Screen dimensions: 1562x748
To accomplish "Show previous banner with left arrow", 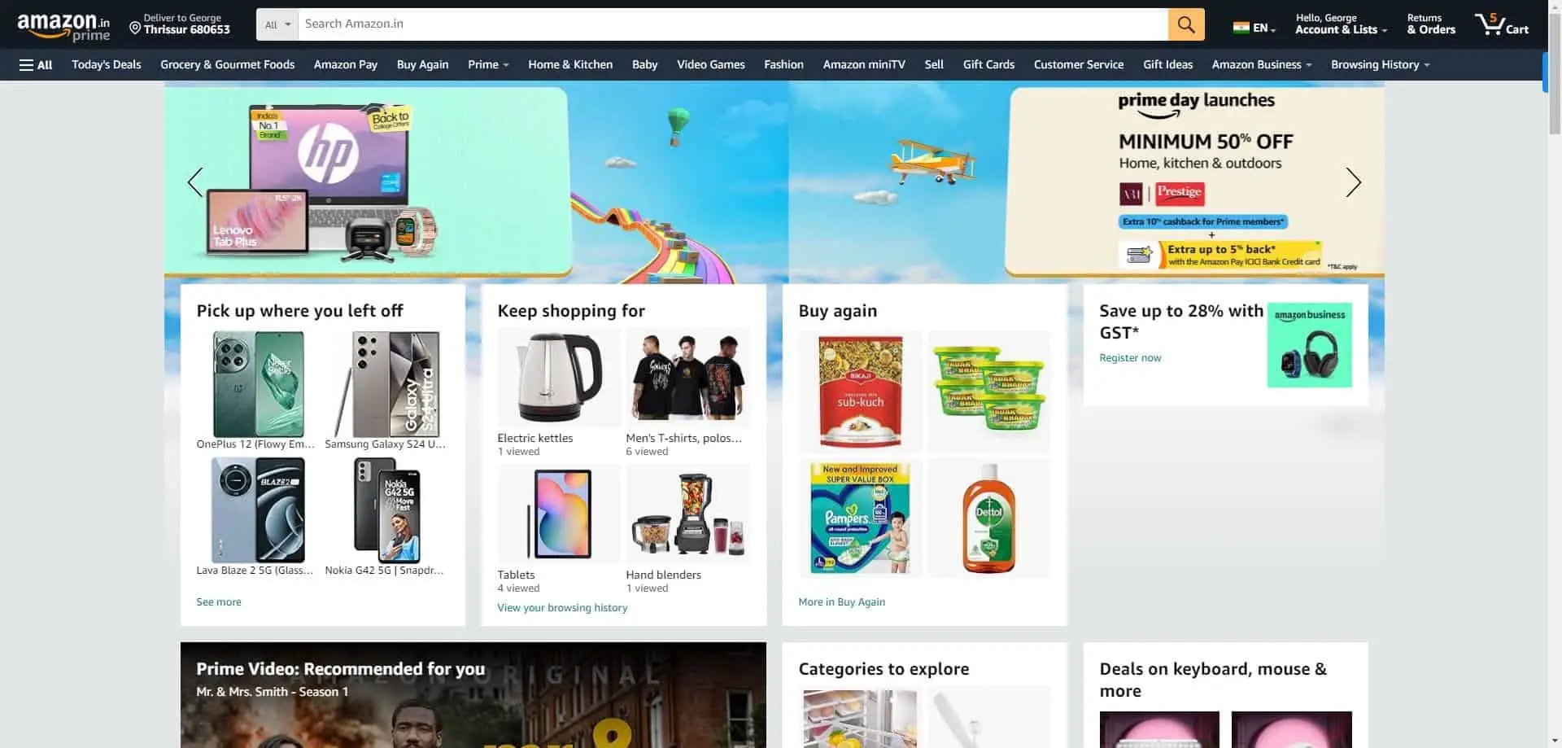I will coord(195,182).
